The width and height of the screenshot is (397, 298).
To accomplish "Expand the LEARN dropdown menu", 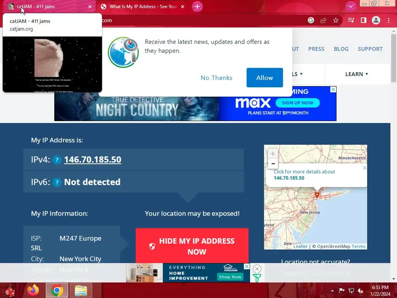I will coord(357,74).
